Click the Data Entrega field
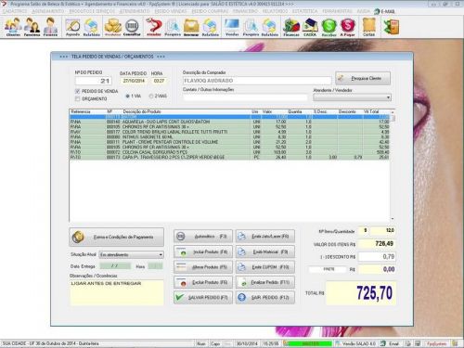This screenshot has height=348, width=464. pos(115,266)
